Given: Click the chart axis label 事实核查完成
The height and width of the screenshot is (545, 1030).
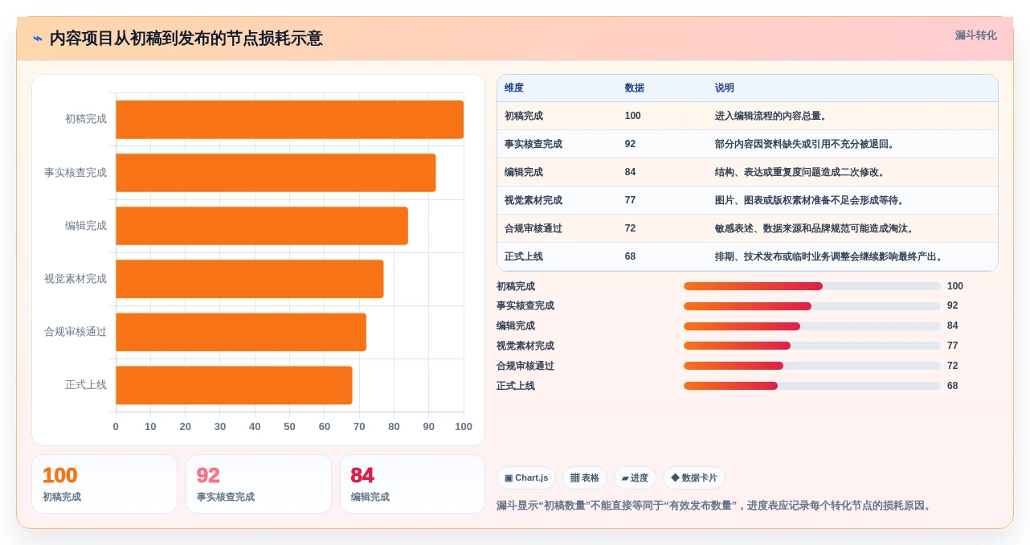Looking at the screenshot, I should click(76, 173).
